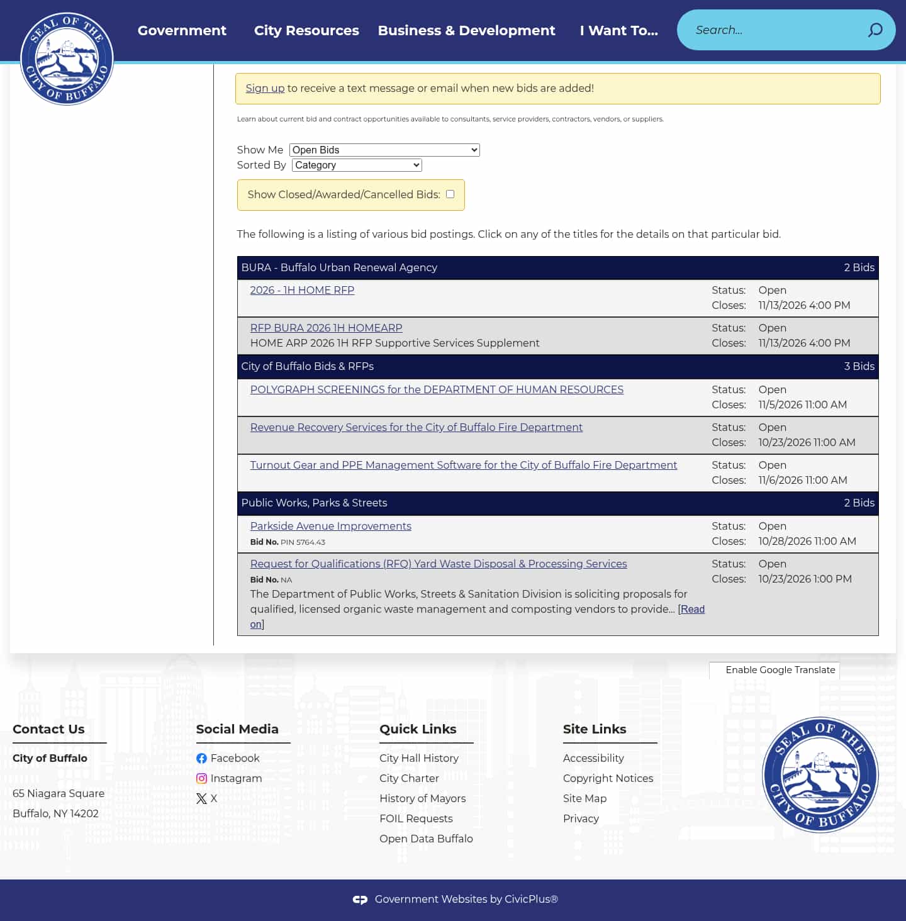Viewport: 906px width, 921px height.
Task: Open Open Data Buffalo quick link
Action: 426,839
